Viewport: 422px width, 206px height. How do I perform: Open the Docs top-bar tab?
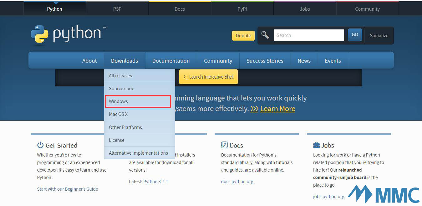180,9
